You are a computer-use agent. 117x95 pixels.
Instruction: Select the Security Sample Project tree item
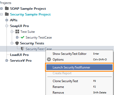click(x=30, y=14)
